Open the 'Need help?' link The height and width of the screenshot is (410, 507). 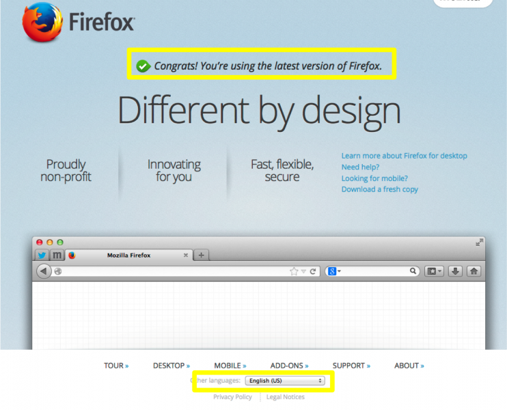click(x=360, y=167)
